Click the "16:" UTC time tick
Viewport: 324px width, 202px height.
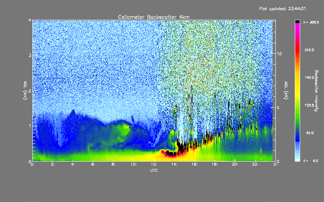(194, 164)
